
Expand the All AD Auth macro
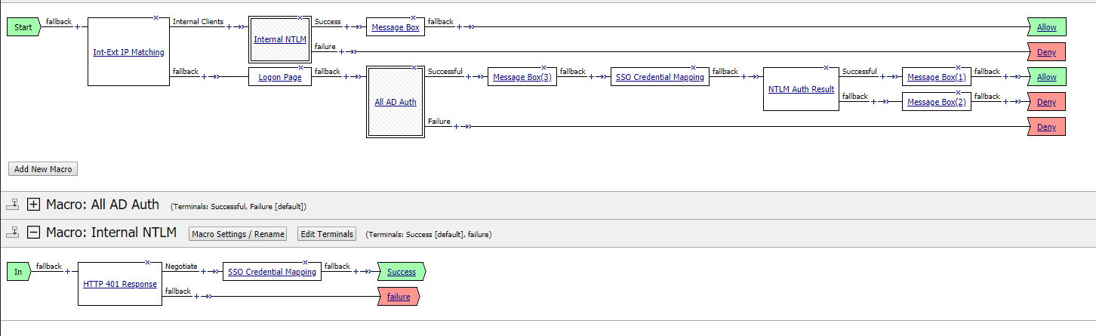[x=33, y=205]
